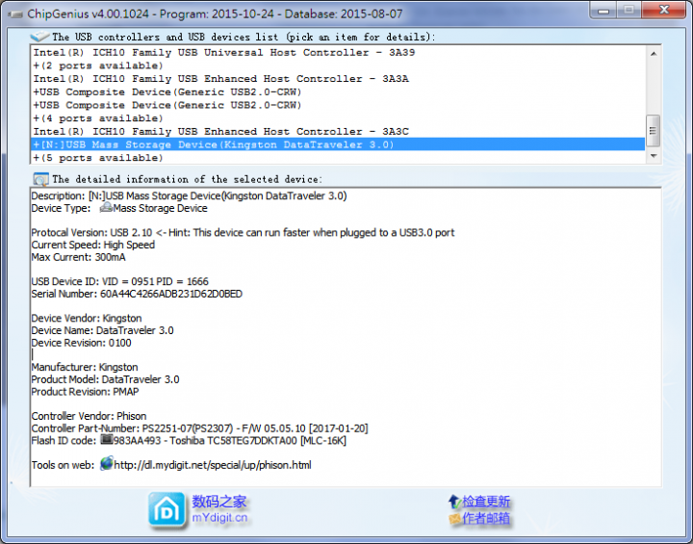Click the Controller Part-Number PS2251-07 line

tap(200, 428)
